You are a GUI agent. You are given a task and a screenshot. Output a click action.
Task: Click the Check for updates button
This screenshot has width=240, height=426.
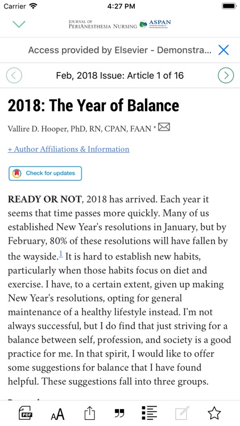click(45, 173)
